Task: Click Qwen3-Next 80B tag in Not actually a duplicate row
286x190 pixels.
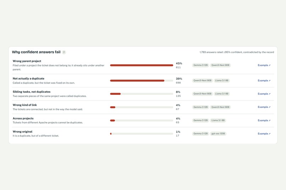Action: pos(202,80)
